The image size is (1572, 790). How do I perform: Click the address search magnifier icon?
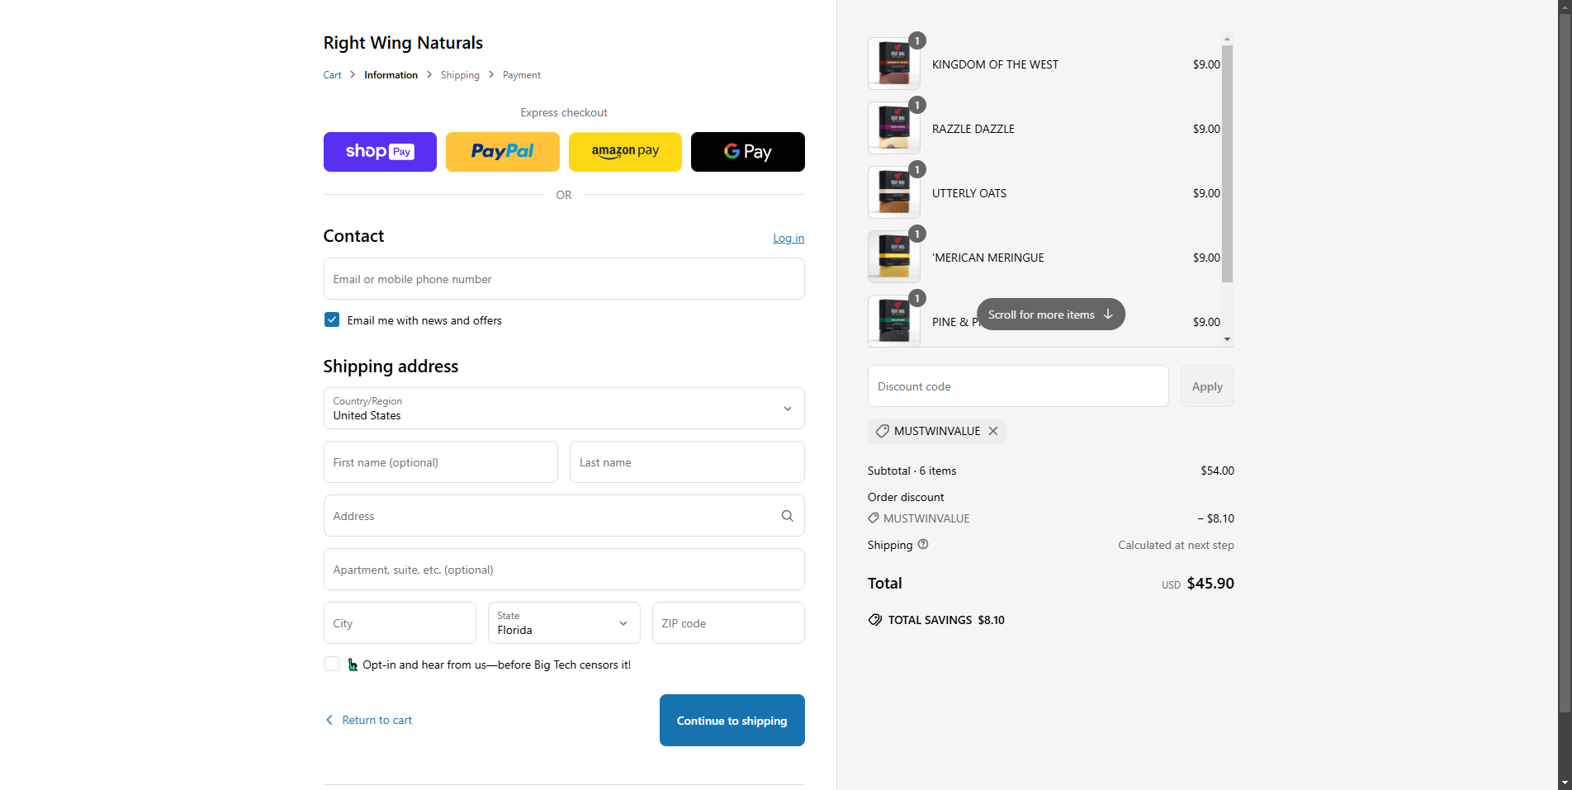coord(788,516)
